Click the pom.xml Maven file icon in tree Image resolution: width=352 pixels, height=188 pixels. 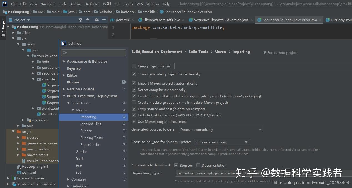(x=19, y=172)
